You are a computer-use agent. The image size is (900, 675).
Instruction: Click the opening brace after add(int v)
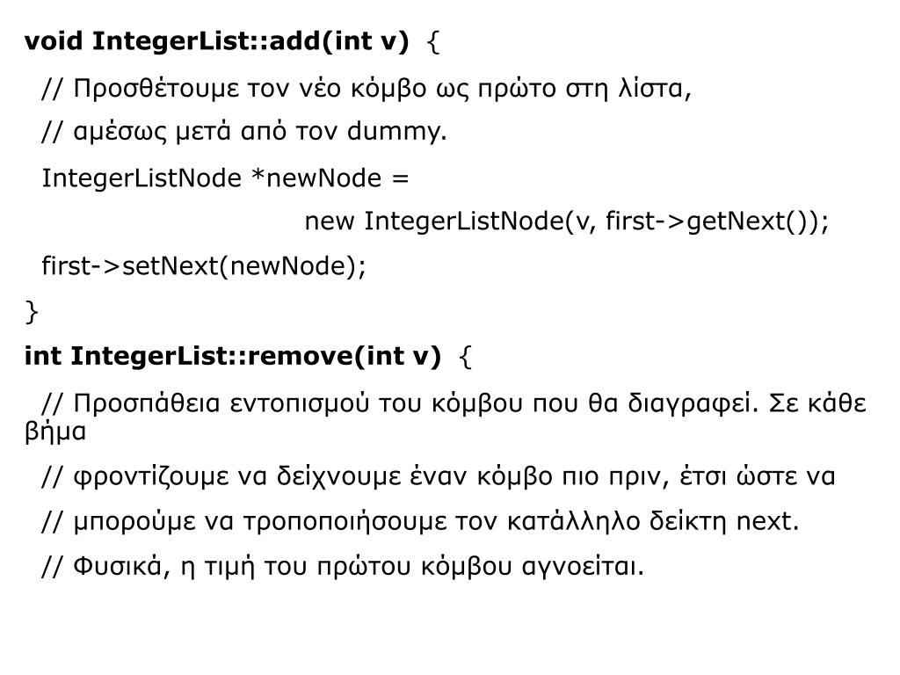point(434,42)
